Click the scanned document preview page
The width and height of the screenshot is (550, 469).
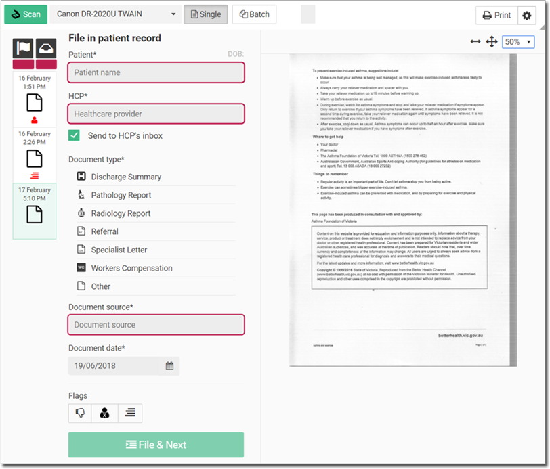(x=402, y=210)
